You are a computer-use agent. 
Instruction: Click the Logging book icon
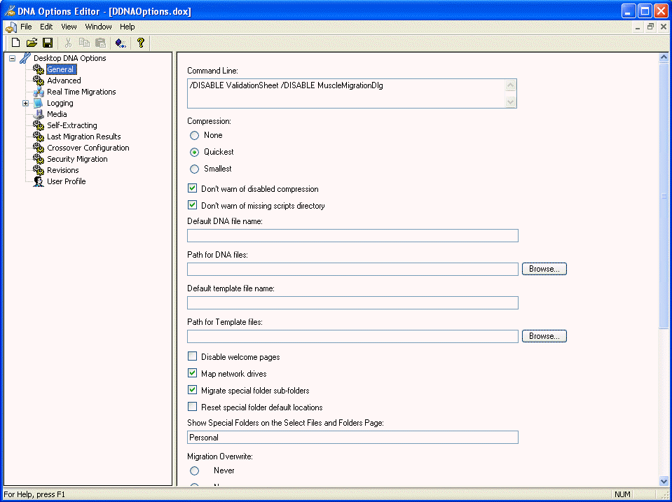click(x=39, y=103)
